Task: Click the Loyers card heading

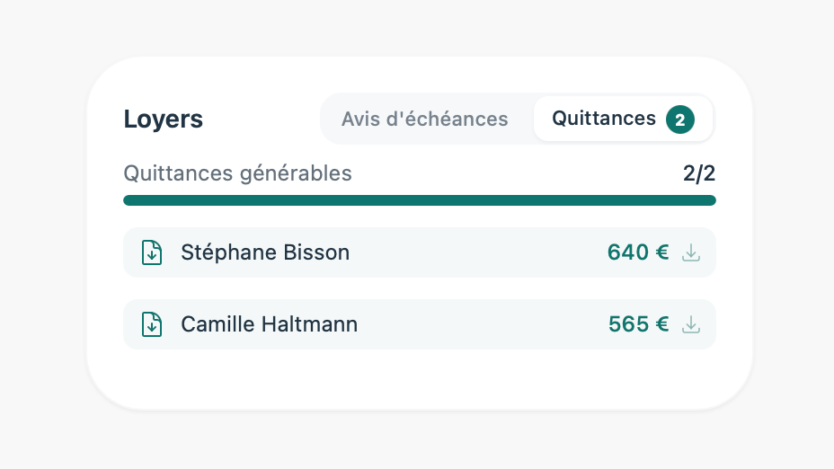Action: point(163,119)
